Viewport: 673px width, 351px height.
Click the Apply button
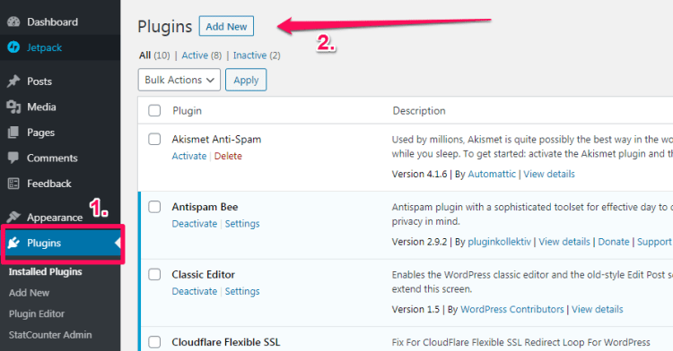tap(246, 80)
